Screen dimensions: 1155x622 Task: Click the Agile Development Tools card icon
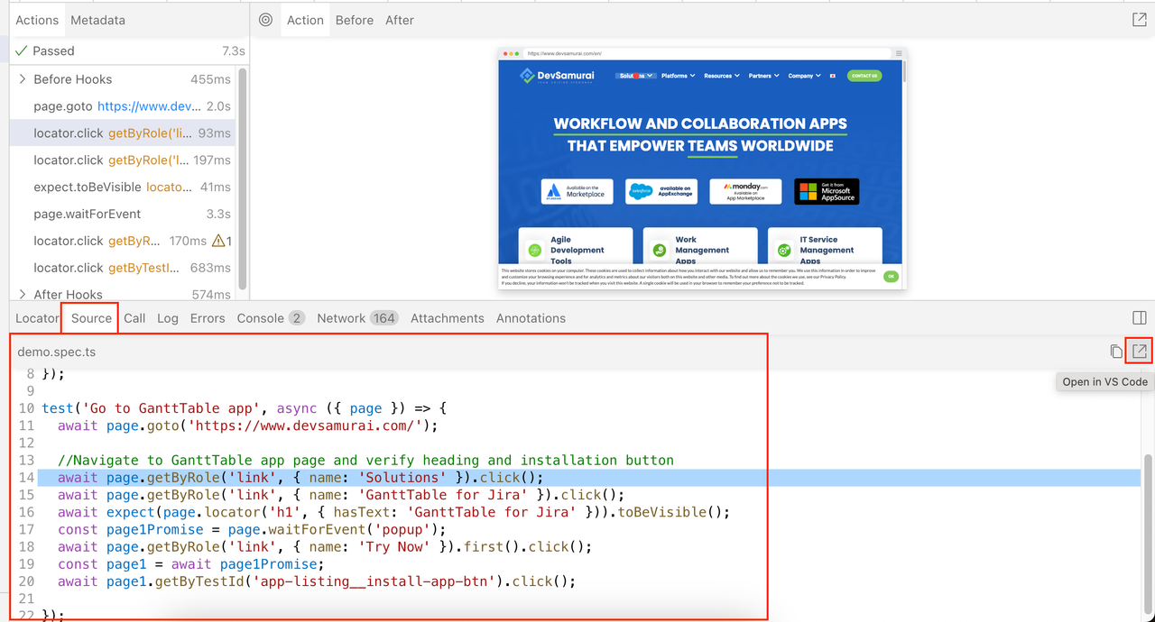[535, 250]
